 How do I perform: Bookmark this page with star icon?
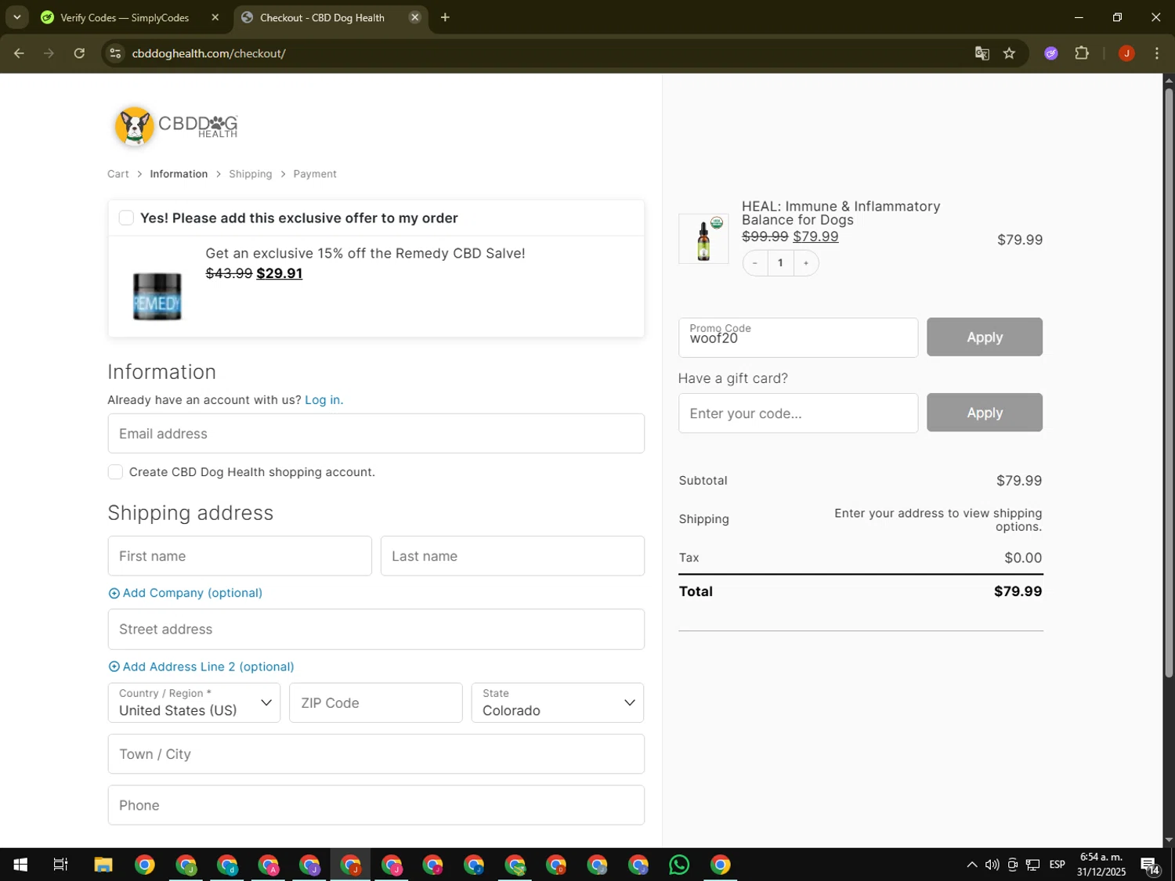1009,53
